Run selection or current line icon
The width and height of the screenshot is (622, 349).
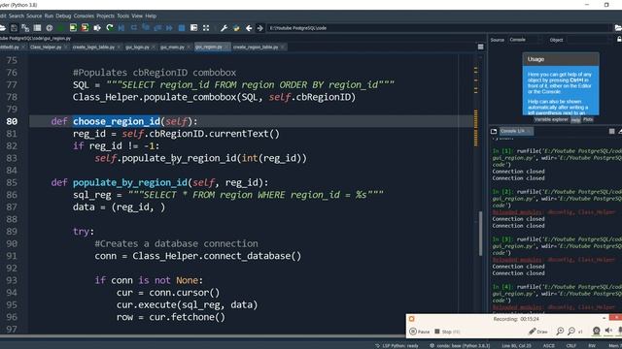point(97,28)
